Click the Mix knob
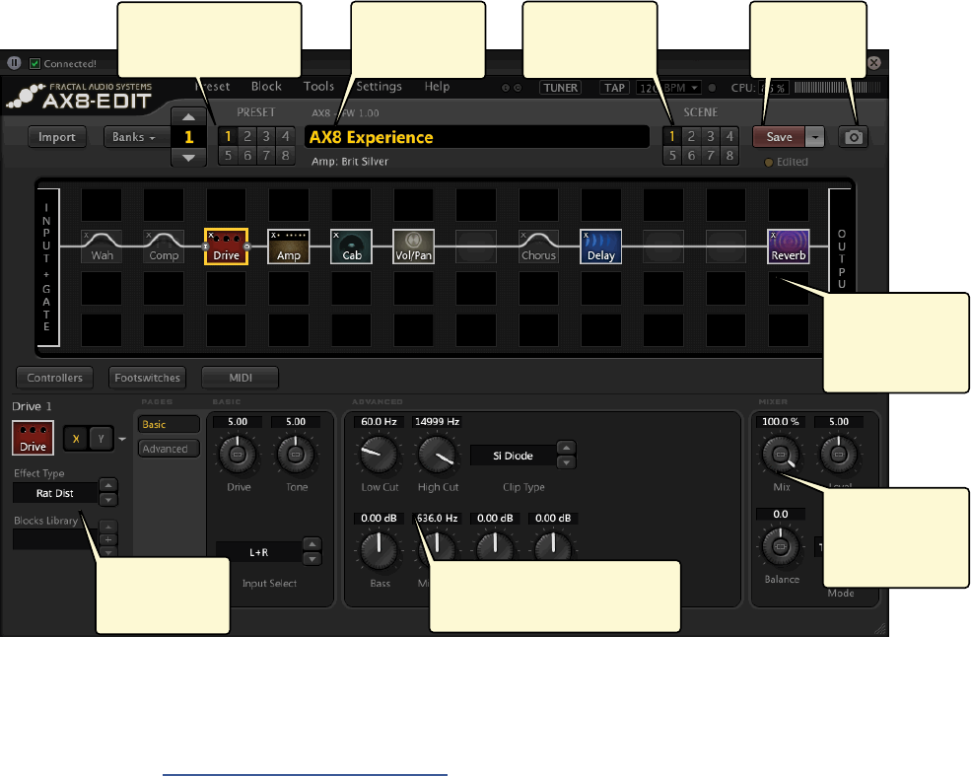The image size is (971, 776). coord(781,454)
